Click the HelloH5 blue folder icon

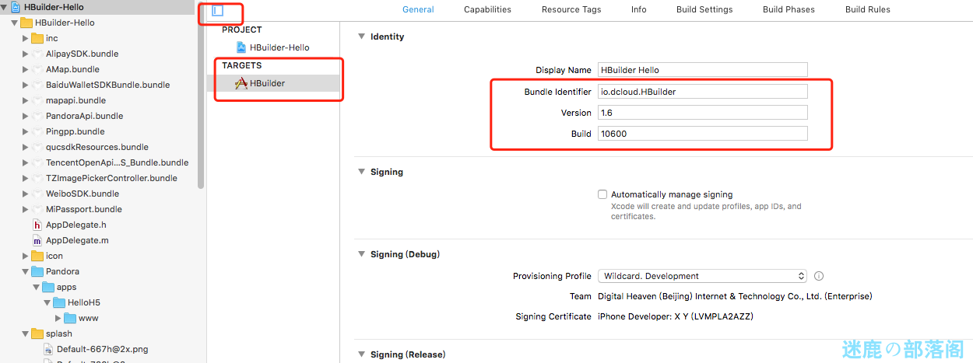58,302
